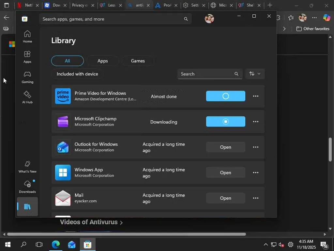Open more options for Microsoft Clipchamp
The image size is (334, 251).
[256, 122]
